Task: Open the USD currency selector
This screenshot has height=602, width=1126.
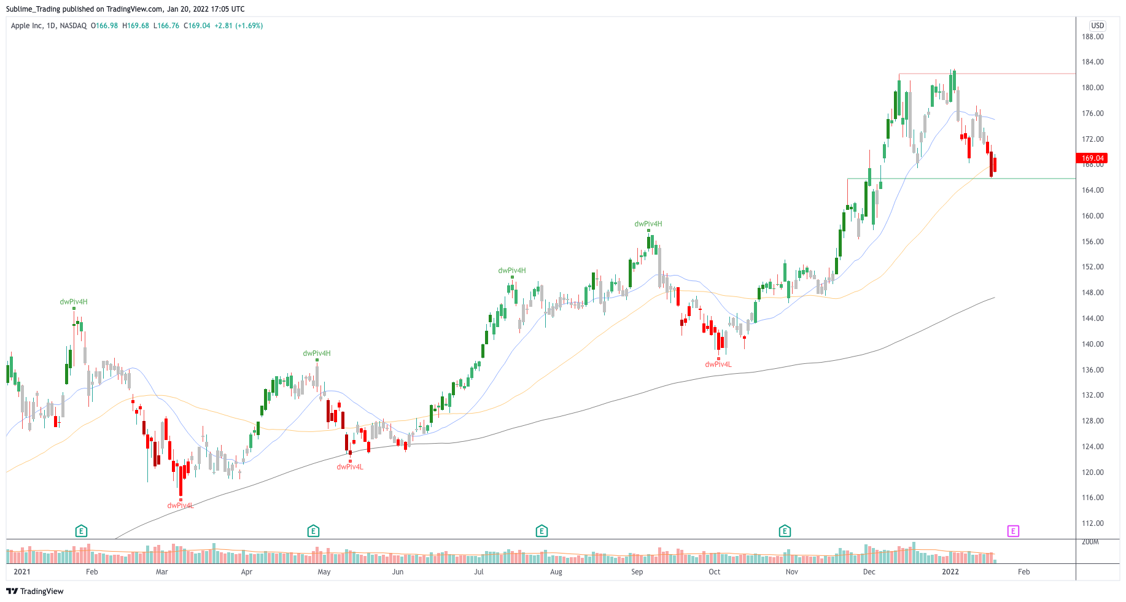Action: (1097, 26)
